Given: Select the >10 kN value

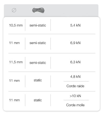Looking at the screenshot, I should click(x=75, y=96).
